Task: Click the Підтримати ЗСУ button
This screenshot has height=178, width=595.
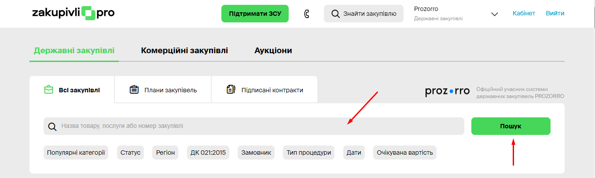Action: [255, 14]
